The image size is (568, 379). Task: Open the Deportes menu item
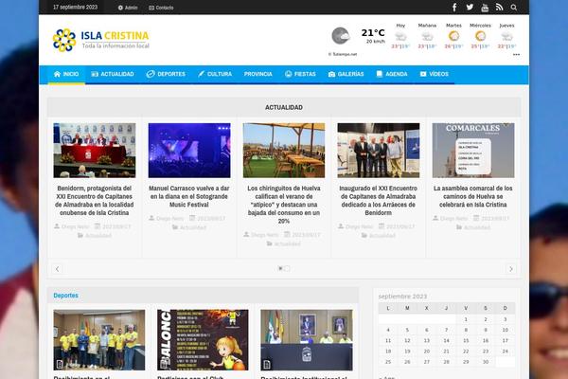pyautogui.click(x=166, y=74)
